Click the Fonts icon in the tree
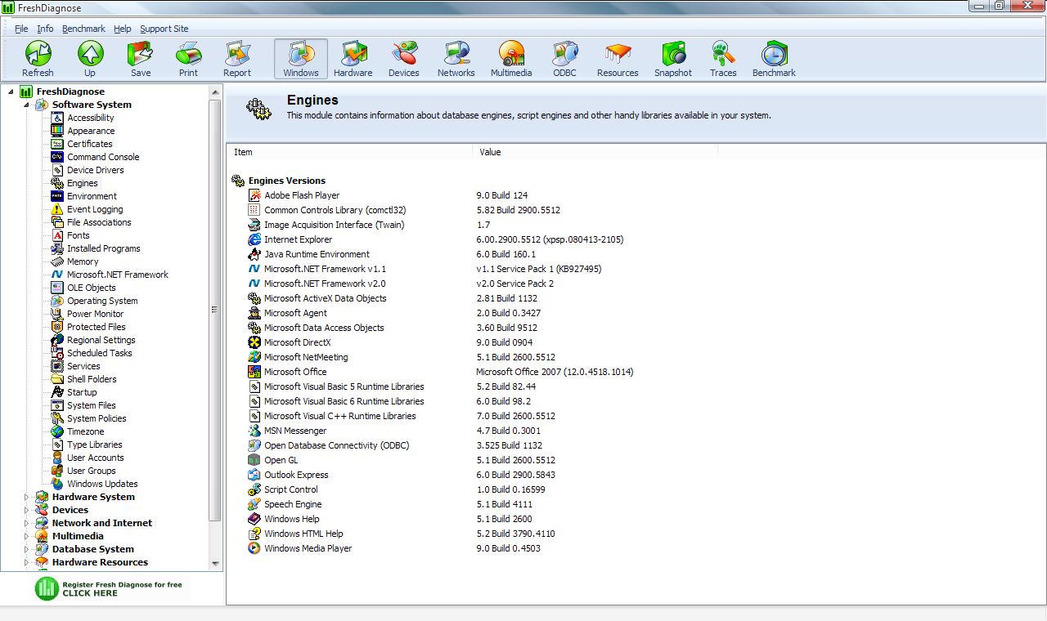 (x=57, y=235)
